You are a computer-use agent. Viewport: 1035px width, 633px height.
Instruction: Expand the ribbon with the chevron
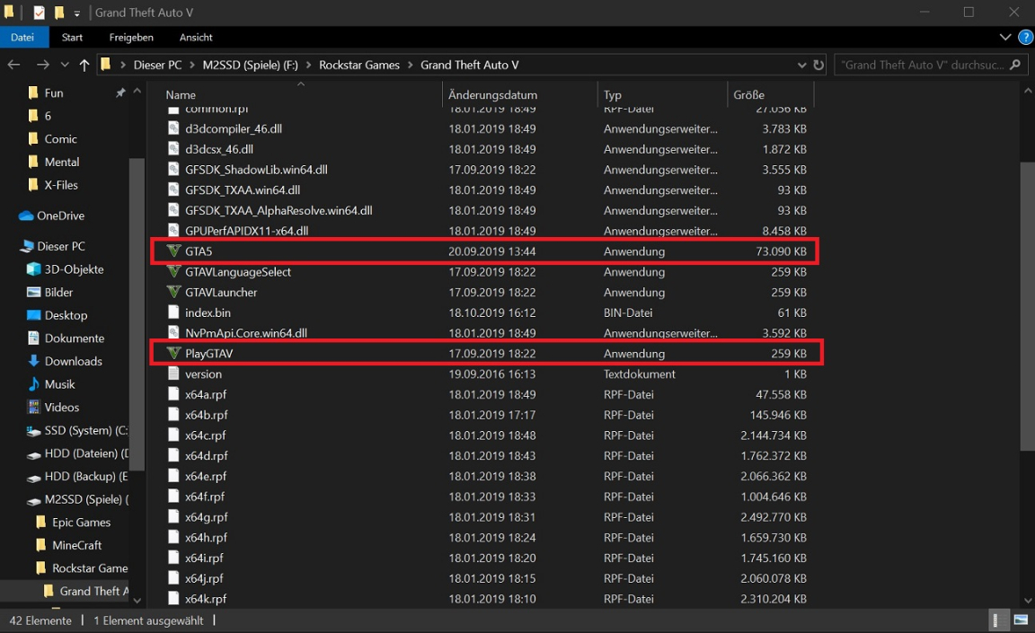click(1005, 38)
